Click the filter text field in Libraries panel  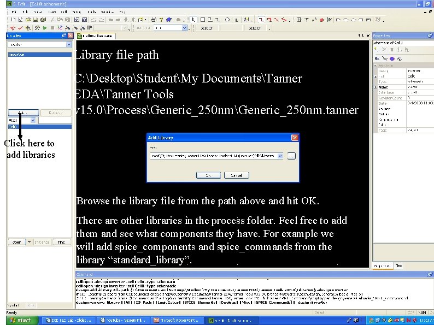[x=55, y=120]
